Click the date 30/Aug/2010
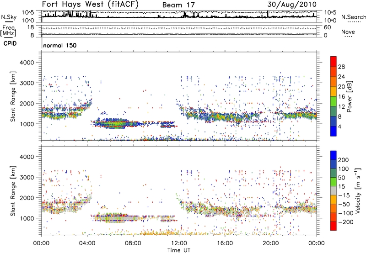The height and width of the screenshot is (253, 366). (x=292, y=5)
